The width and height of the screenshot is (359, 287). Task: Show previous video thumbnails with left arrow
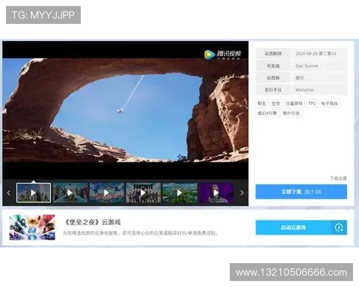pos(9,193)
